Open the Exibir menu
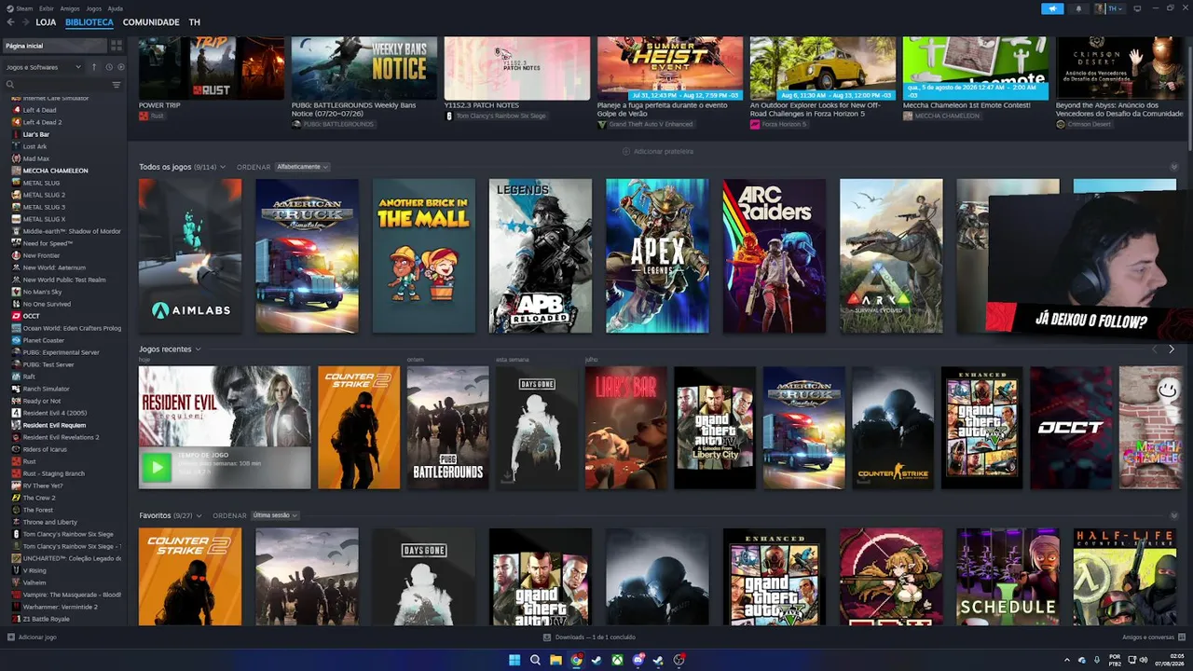 coord(47,8)
